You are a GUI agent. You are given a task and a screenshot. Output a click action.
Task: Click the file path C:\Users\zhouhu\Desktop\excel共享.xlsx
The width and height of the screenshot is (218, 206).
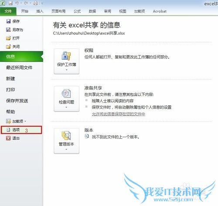click(x=89, y=33)
